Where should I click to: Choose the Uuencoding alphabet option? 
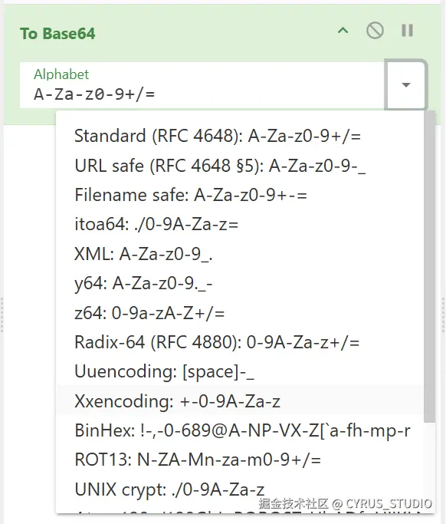(x=240, y=371)
